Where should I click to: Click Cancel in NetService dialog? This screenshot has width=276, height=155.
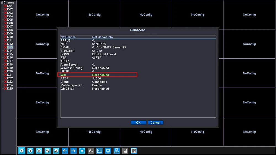click(x=155, y=123)
